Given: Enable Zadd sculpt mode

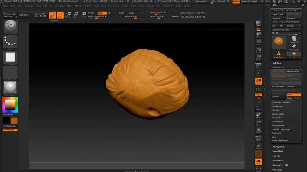Looking at the screenshot, I should point(121,13).
